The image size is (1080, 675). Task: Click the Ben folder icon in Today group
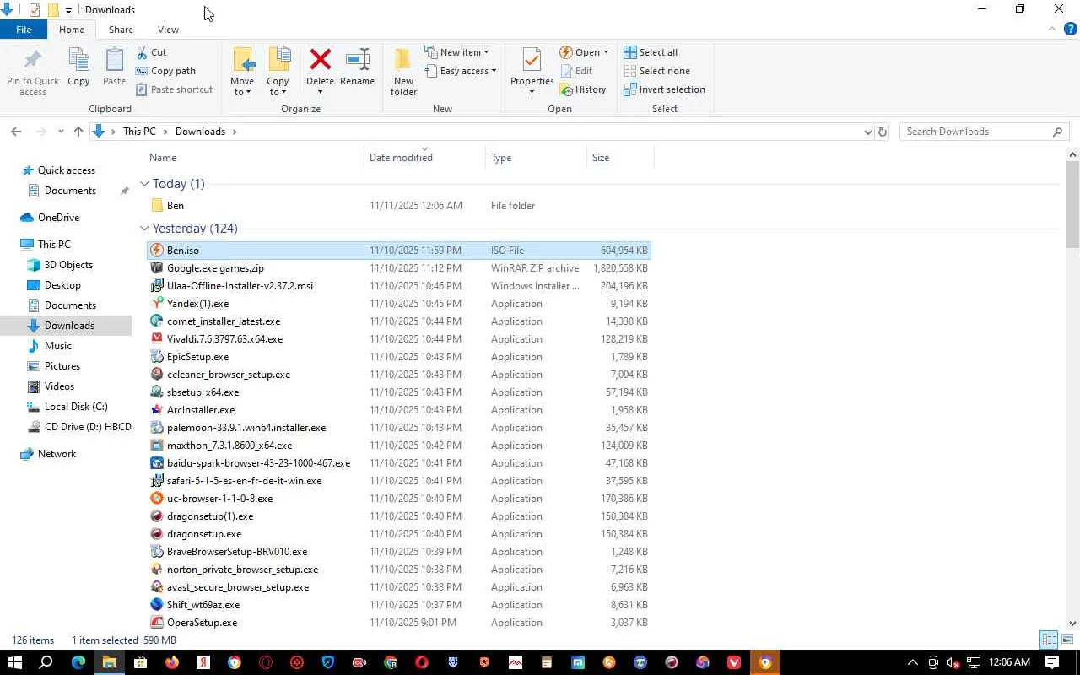(x=157, y=206)
